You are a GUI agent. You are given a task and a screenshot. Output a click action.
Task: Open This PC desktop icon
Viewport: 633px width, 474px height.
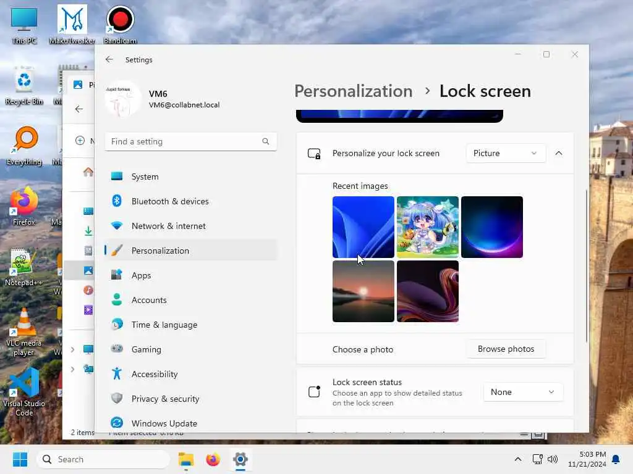click(x=24, y=25)
